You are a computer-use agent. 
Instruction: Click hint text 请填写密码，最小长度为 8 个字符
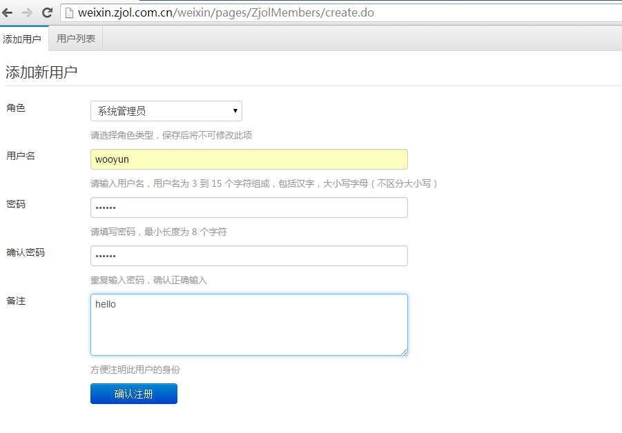[x=159, y=232]
